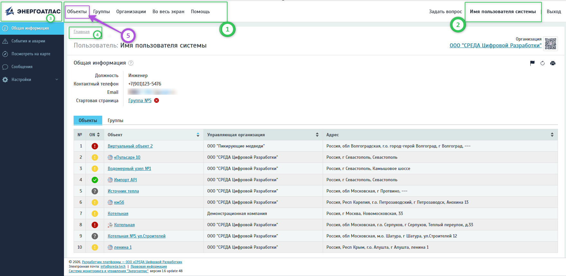Click yellow status icon of ленина 1
The width and height of the screenshot is (566, 276).
[95, 247]
